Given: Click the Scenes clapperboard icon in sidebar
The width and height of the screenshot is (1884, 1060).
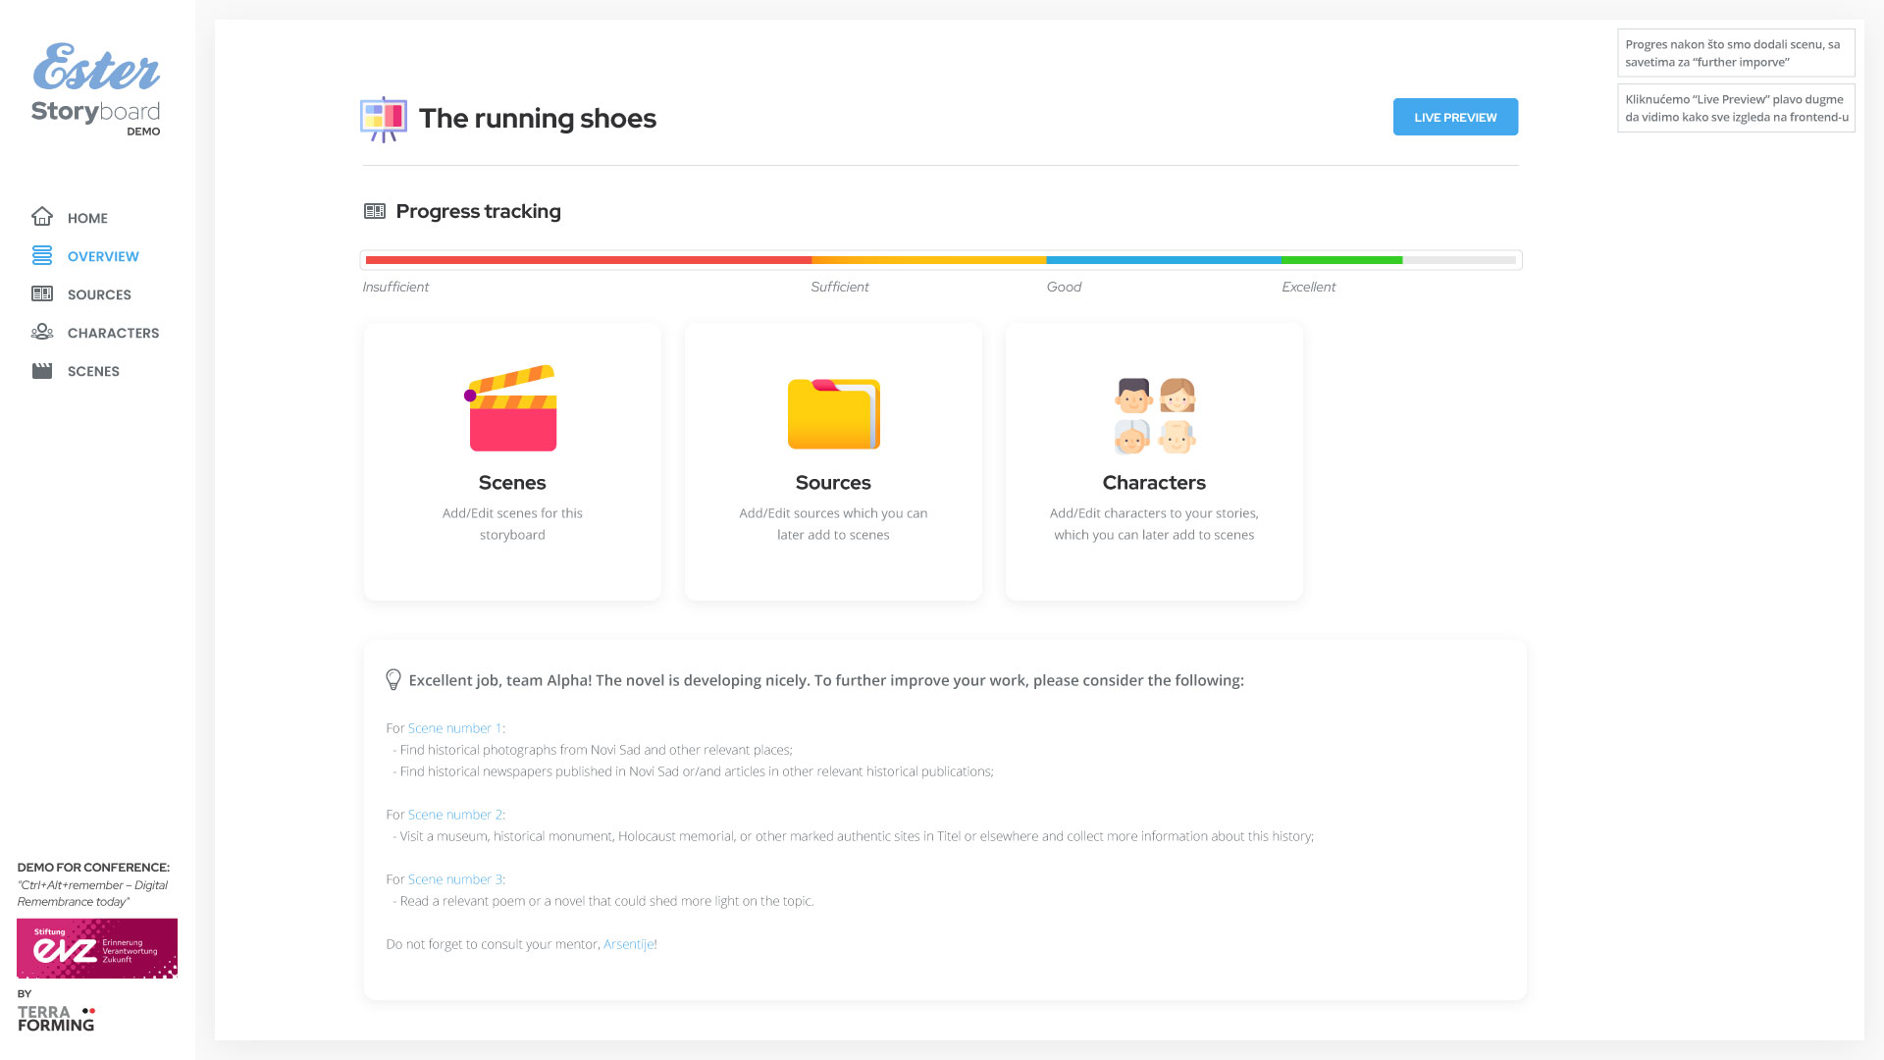Looking at the screenshot, I should click(41, 371).
